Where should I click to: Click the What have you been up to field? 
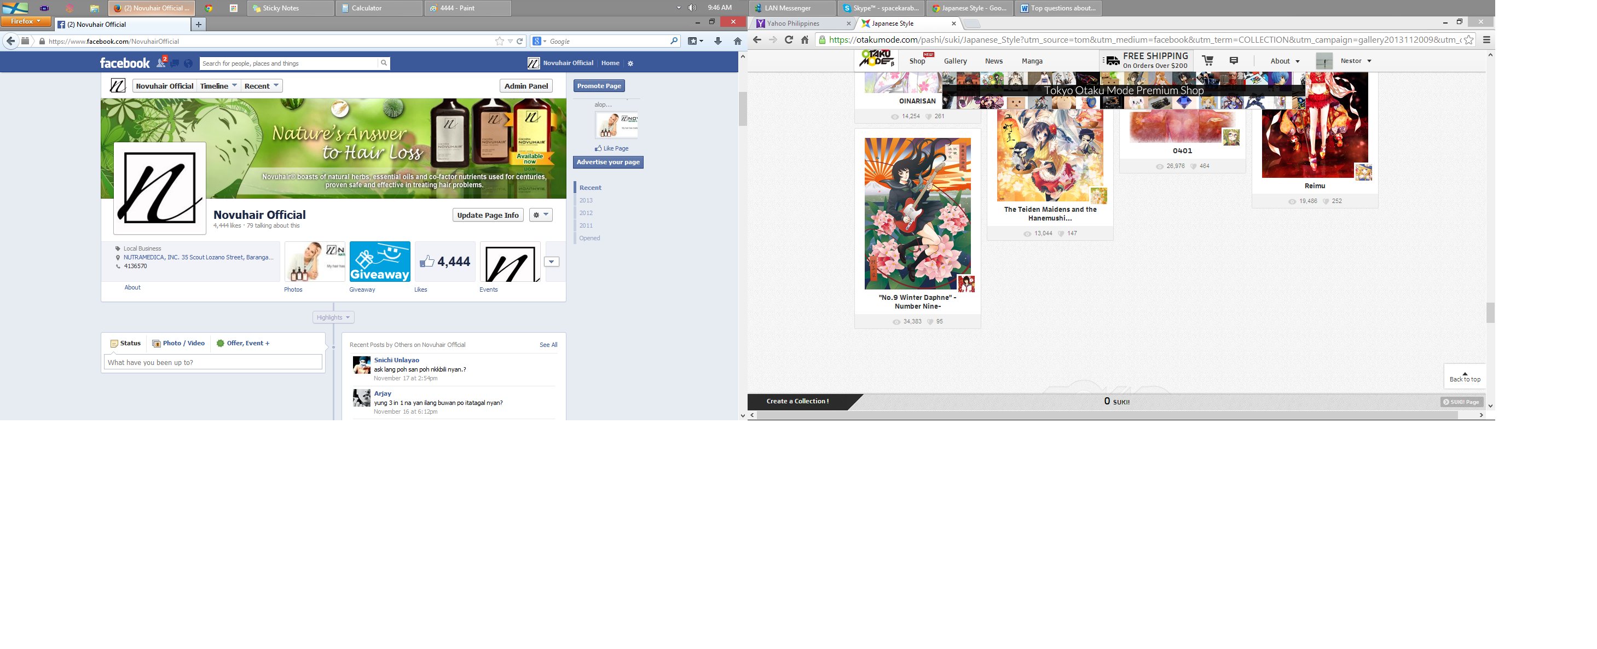(x=213, y=362)
